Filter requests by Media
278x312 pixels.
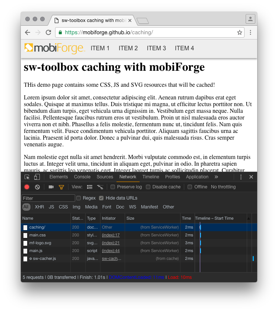[x=91, y=207]
